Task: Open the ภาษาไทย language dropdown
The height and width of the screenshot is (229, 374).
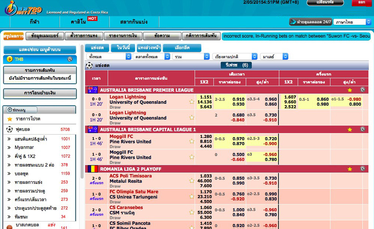Action: (352, 22)
